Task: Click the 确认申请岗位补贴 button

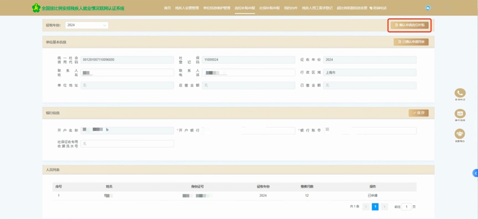Action: pos(409,25)
